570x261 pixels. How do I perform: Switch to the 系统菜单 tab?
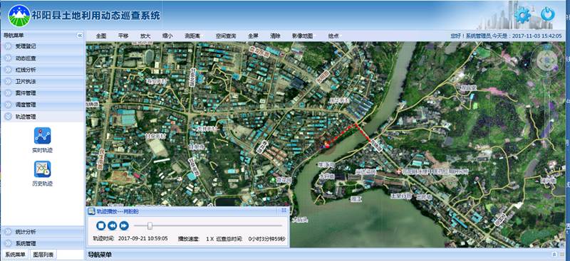click(x=15, y=255)
